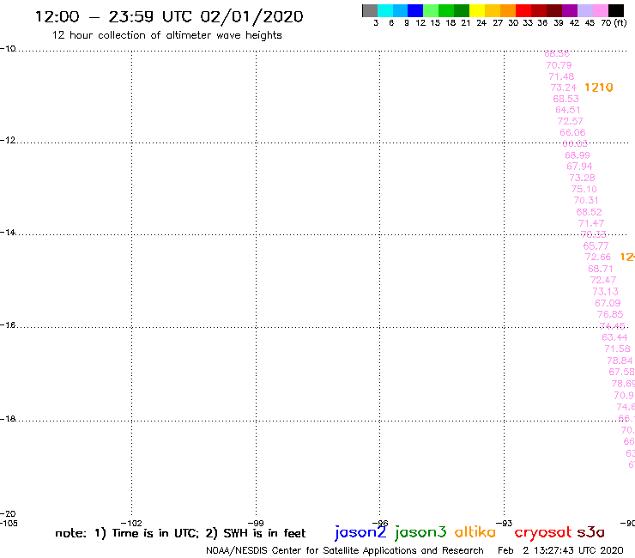Click the altika satellite label
The image size is (635, 558).
475,531
